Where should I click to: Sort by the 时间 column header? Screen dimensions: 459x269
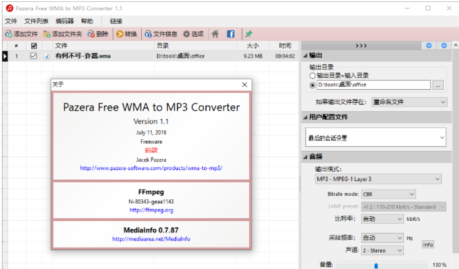[x=285, y=46]
